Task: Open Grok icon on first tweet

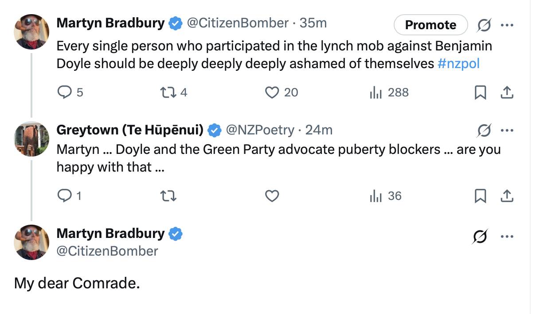Action: point(484,26)
